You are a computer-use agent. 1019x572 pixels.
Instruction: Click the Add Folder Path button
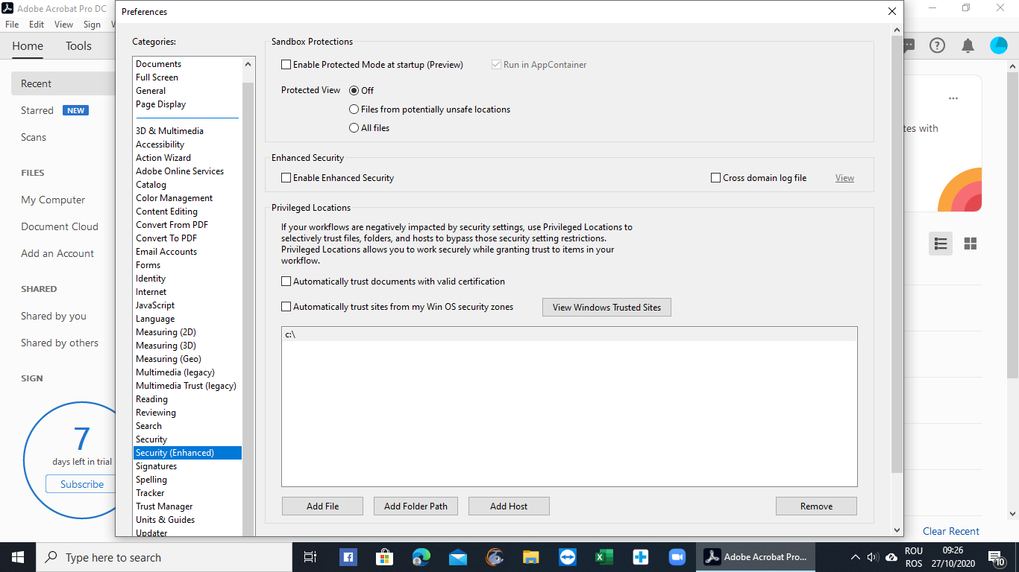(416, 506)
